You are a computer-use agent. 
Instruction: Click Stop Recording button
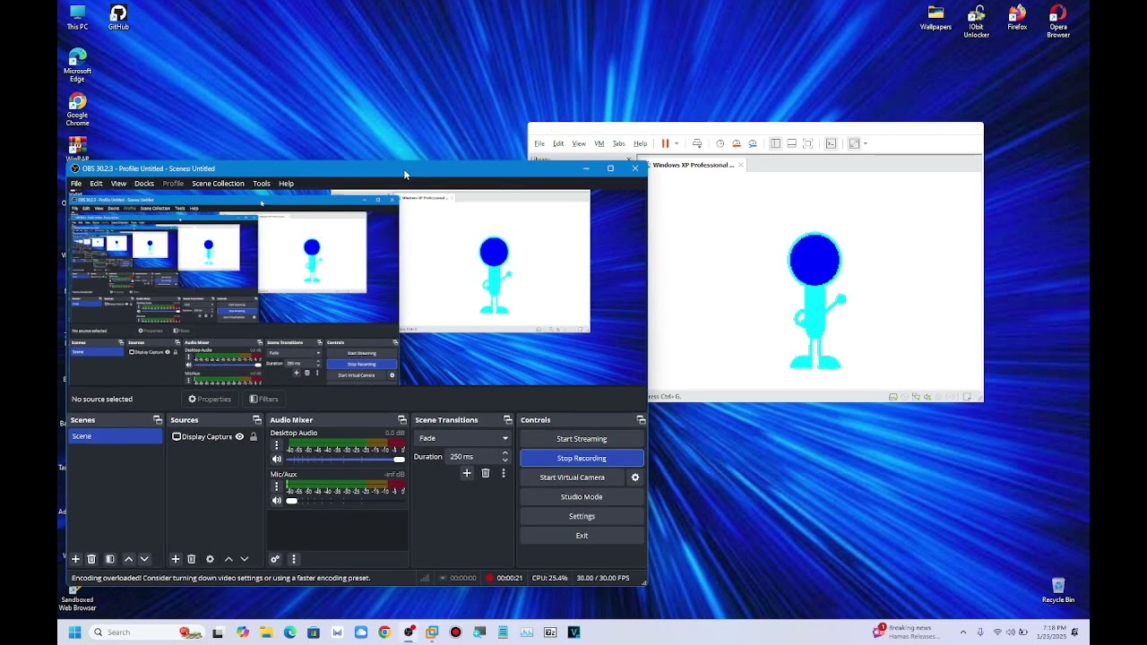[582, 458]
